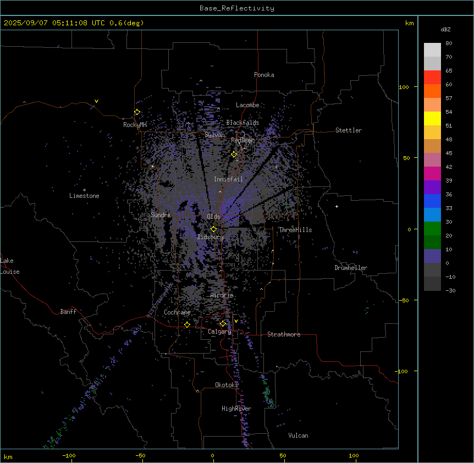Image resolution: width=474 pixels, height=463 pixels.
Task: Select the orange 60-57 dBZ legend swatch
Action: coord(432,91)
